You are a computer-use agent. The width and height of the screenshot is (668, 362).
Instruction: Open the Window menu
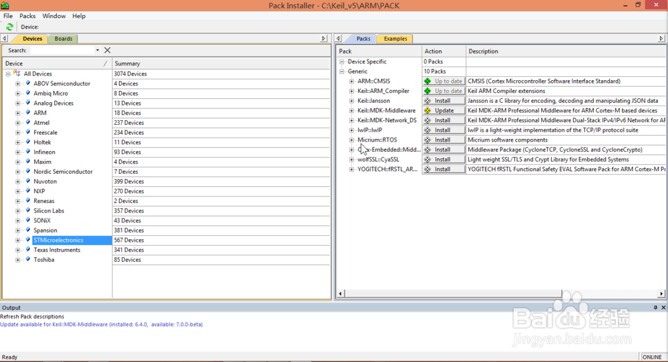coord(54,16)
